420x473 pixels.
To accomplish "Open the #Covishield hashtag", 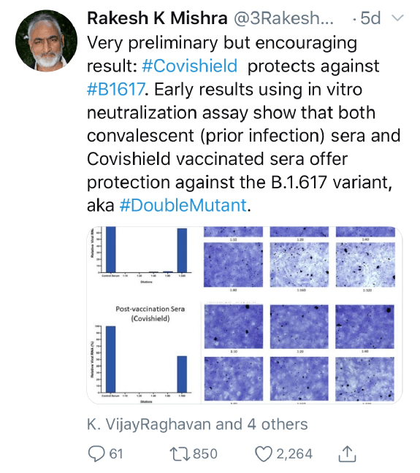I will pyautogui.click(x=190, y=66).
